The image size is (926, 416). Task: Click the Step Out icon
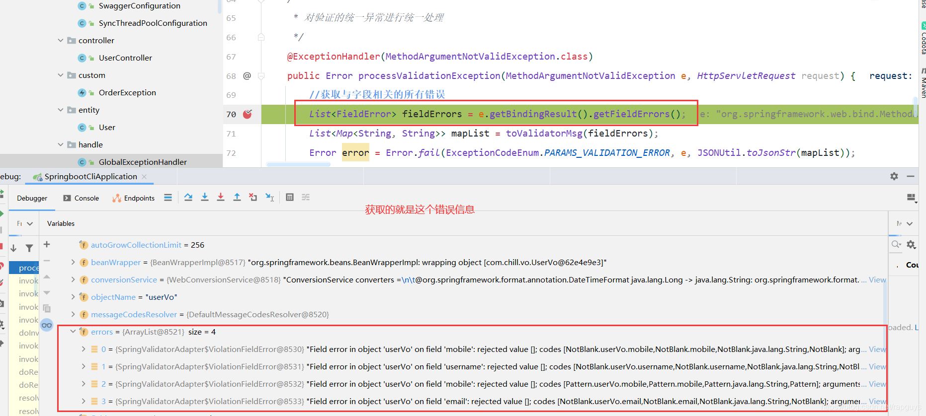coord(237,197)
